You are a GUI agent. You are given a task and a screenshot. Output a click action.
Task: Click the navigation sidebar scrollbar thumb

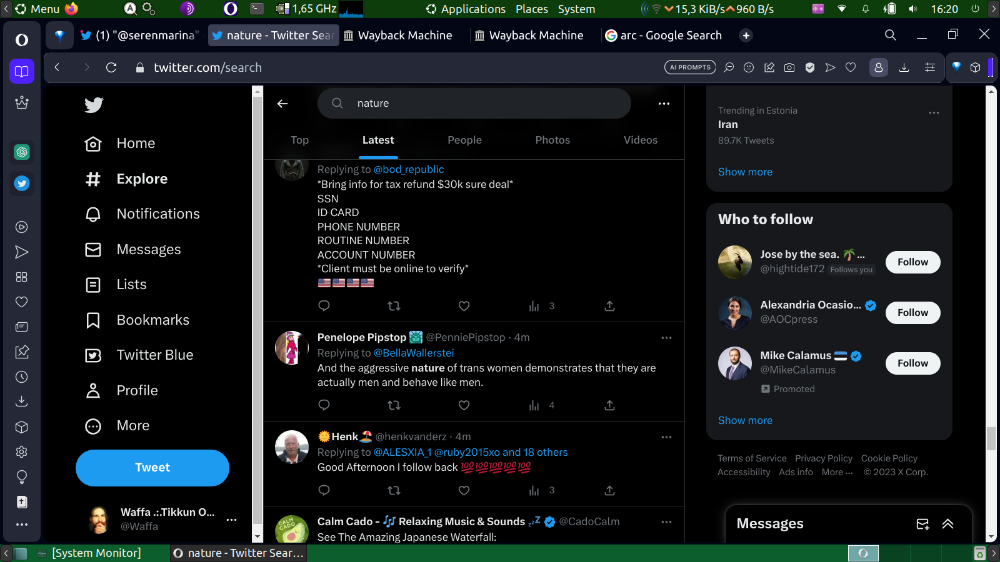[x=257, y=312]
